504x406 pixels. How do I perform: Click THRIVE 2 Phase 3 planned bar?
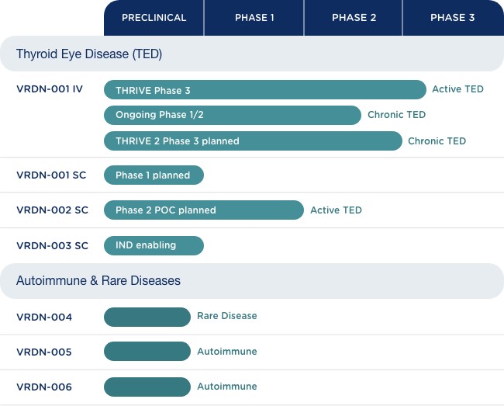pos(253,141)
